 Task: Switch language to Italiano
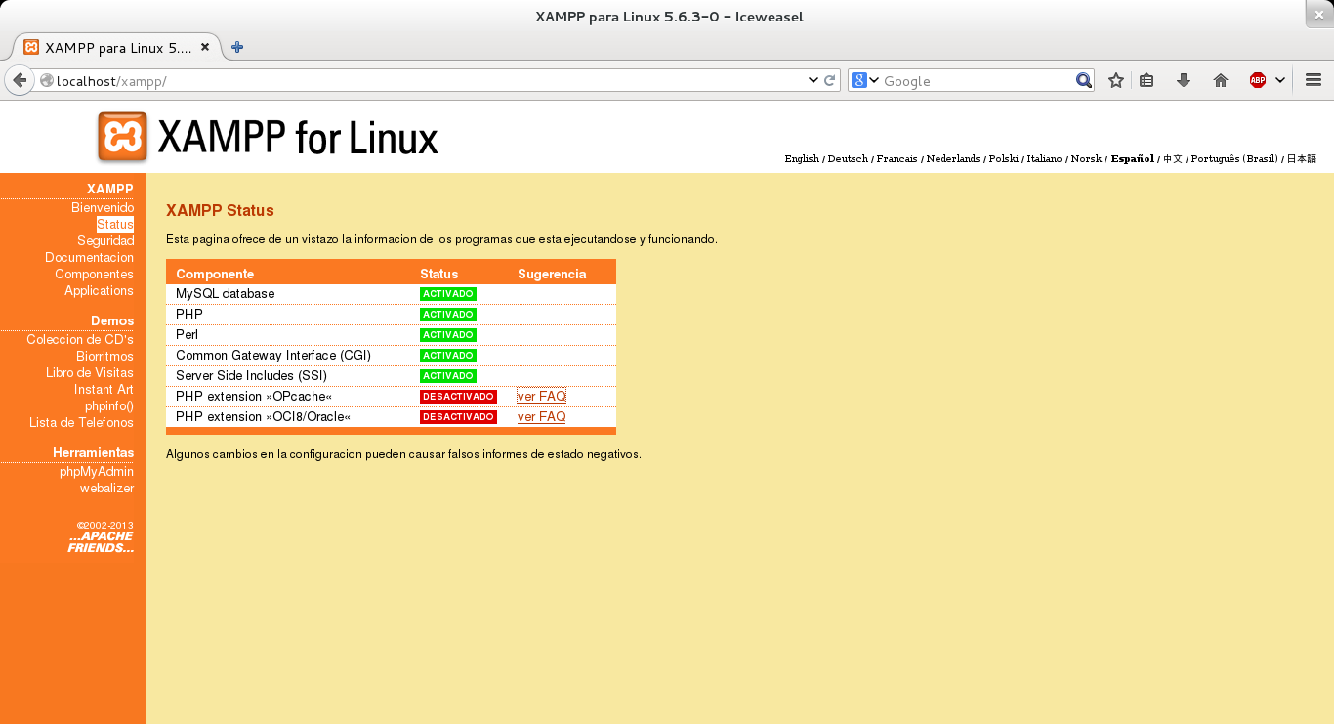pos(1044,158)
